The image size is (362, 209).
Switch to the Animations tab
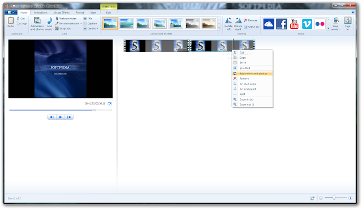[41, 12]
